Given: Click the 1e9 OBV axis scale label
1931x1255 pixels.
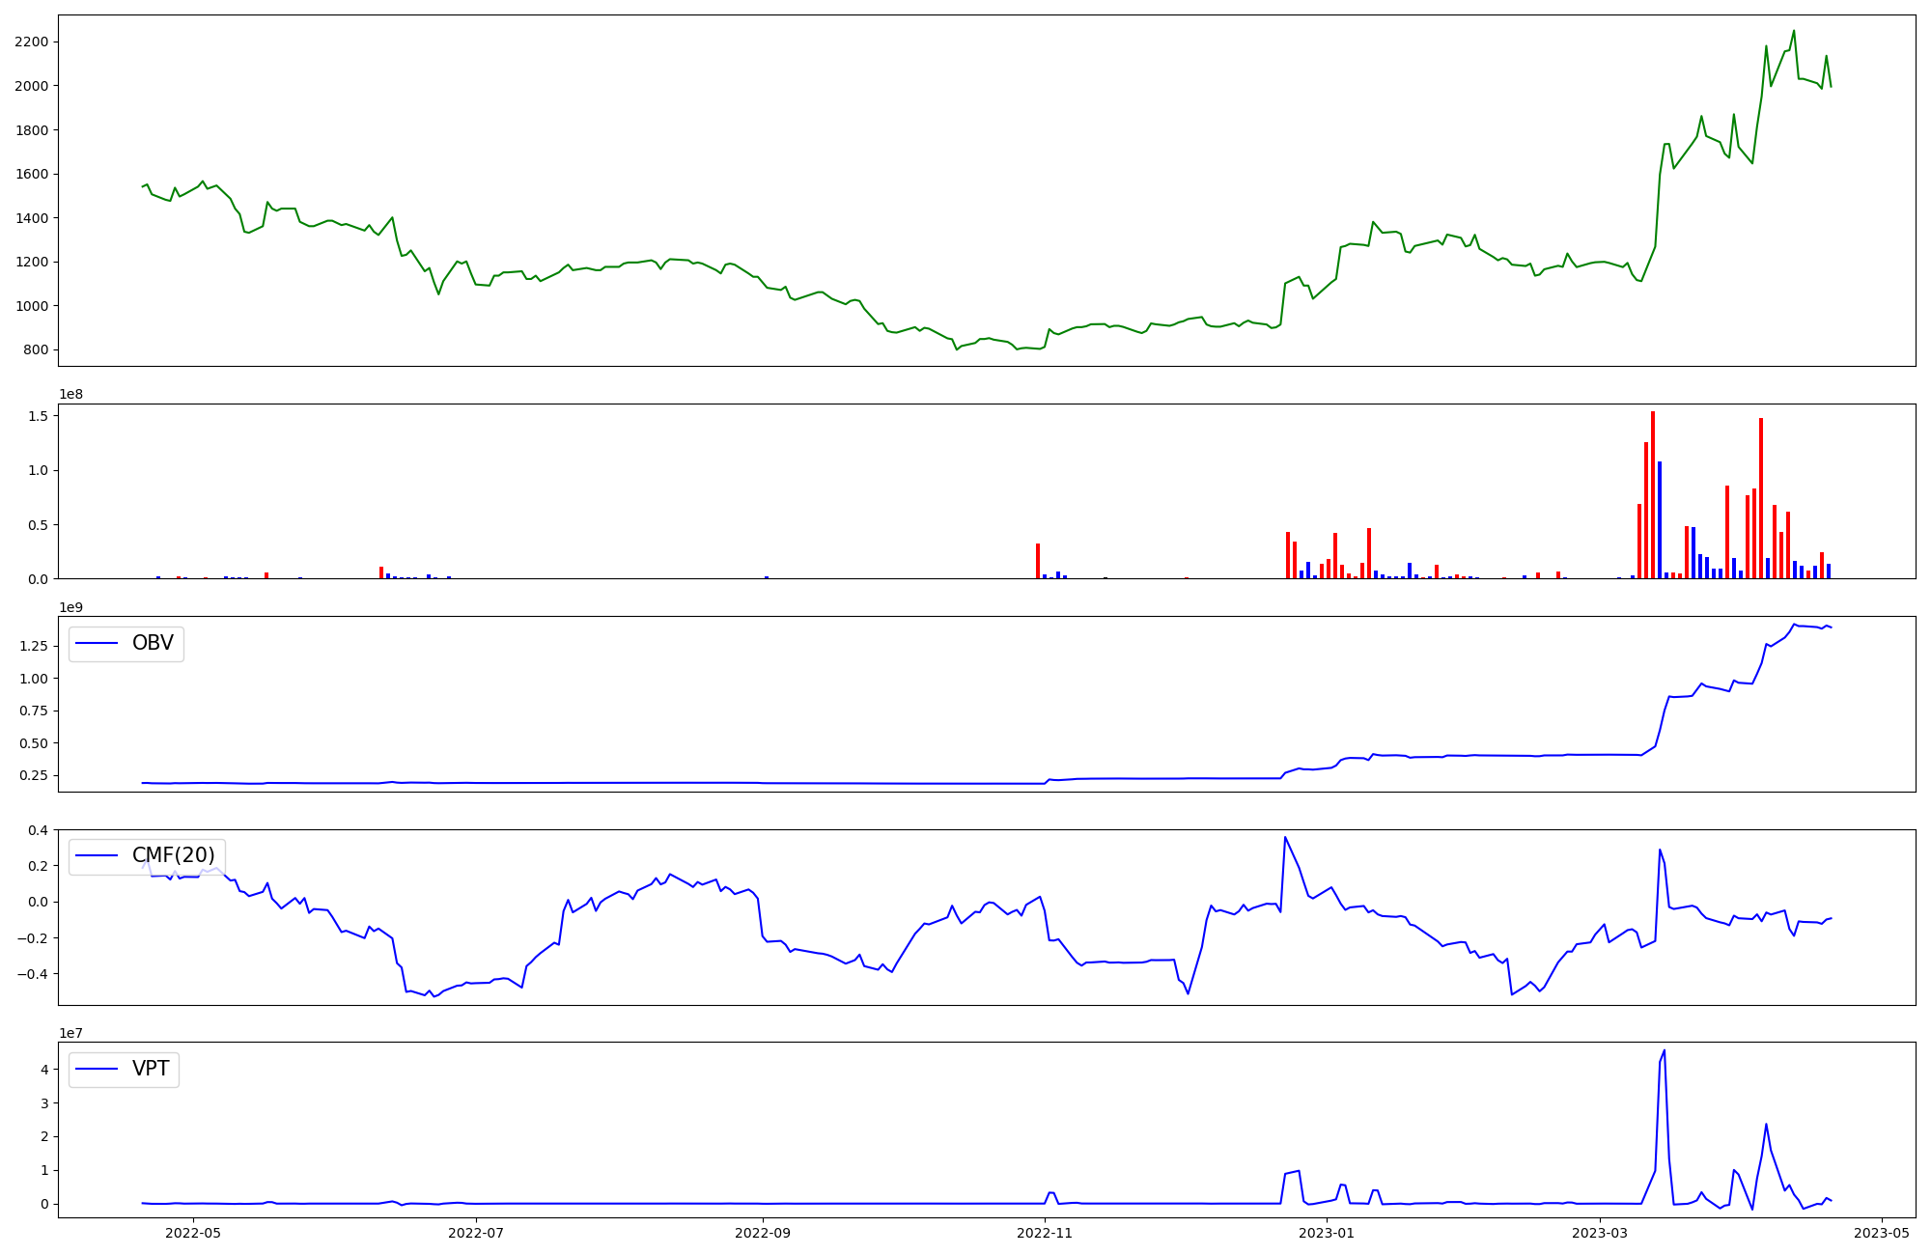Looking at the screenshot, I should [71, 607].
